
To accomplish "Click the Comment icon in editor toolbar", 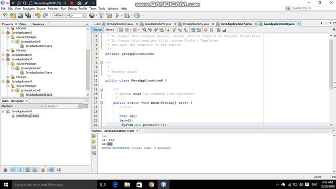I will [218, 30].
